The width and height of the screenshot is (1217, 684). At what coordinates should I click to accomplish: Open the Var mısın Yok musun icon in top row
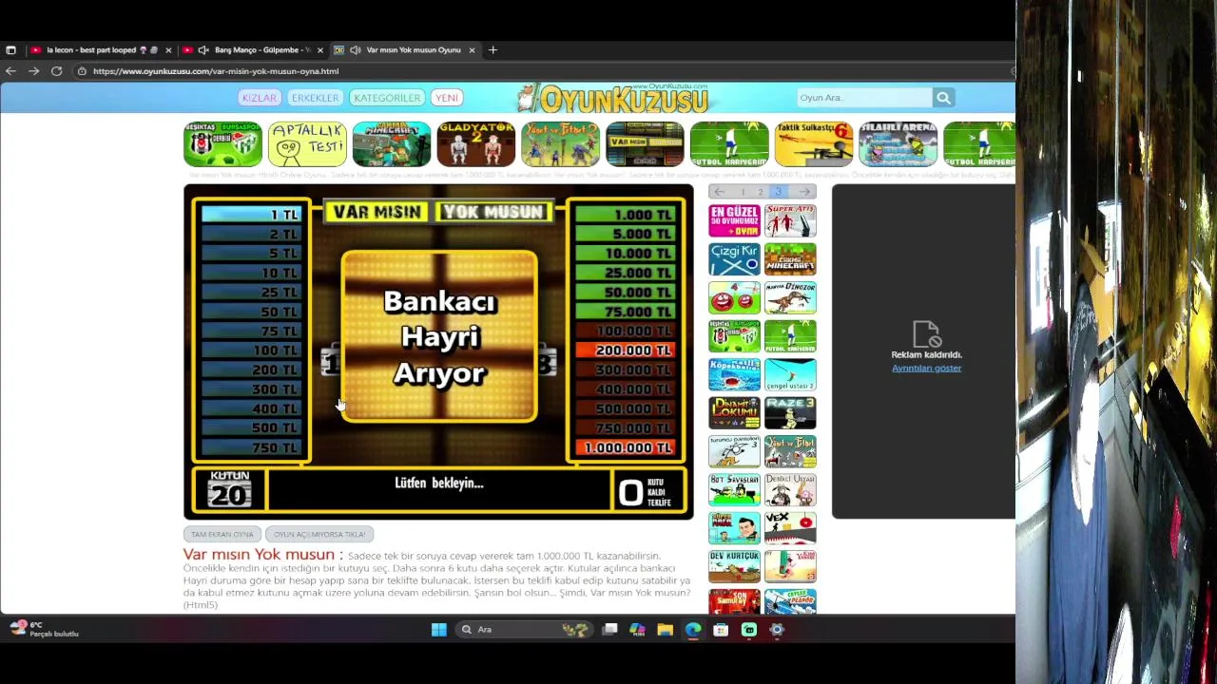645,144
